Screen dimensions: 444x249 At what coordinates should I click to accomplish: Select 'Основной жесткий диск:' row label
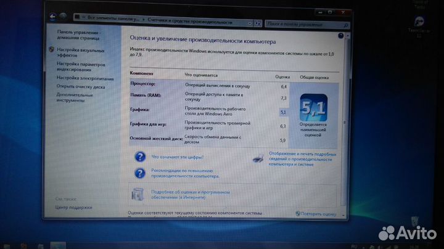pyautogui.click(x=156, y=138)
